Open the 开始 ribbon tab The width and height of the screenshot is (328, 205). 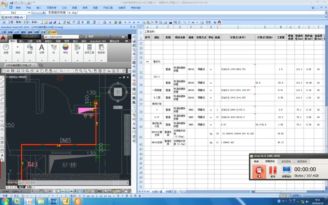pos(28,8)
